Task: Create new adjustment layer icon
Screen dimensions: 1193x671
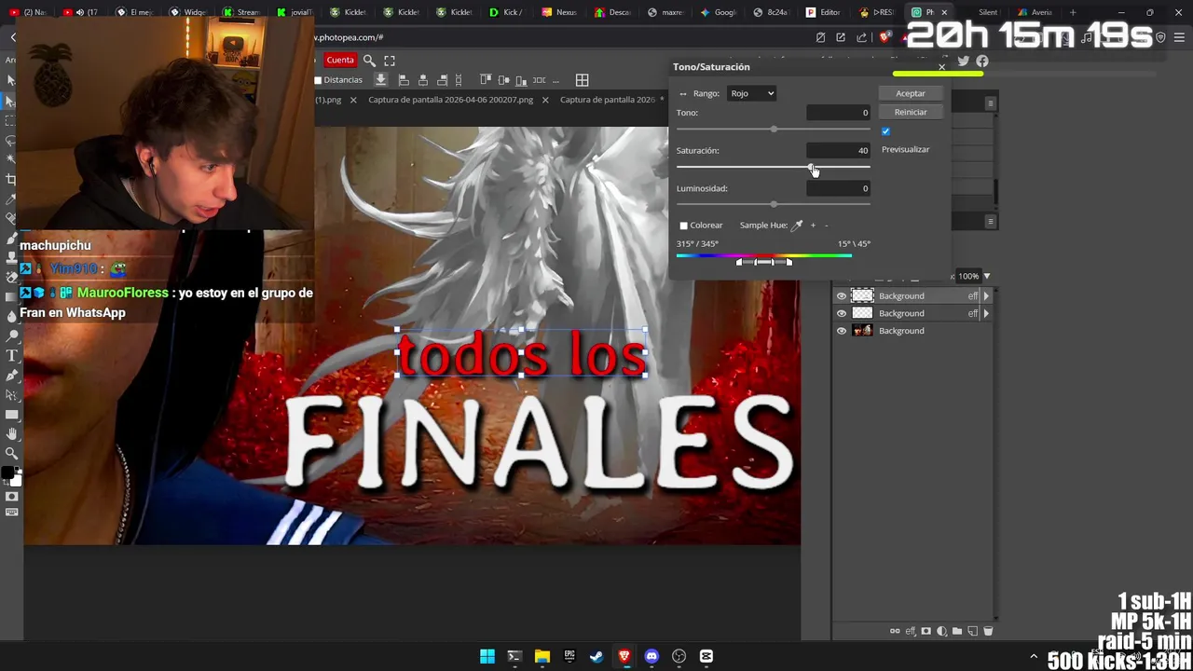Action: point(941,631)
